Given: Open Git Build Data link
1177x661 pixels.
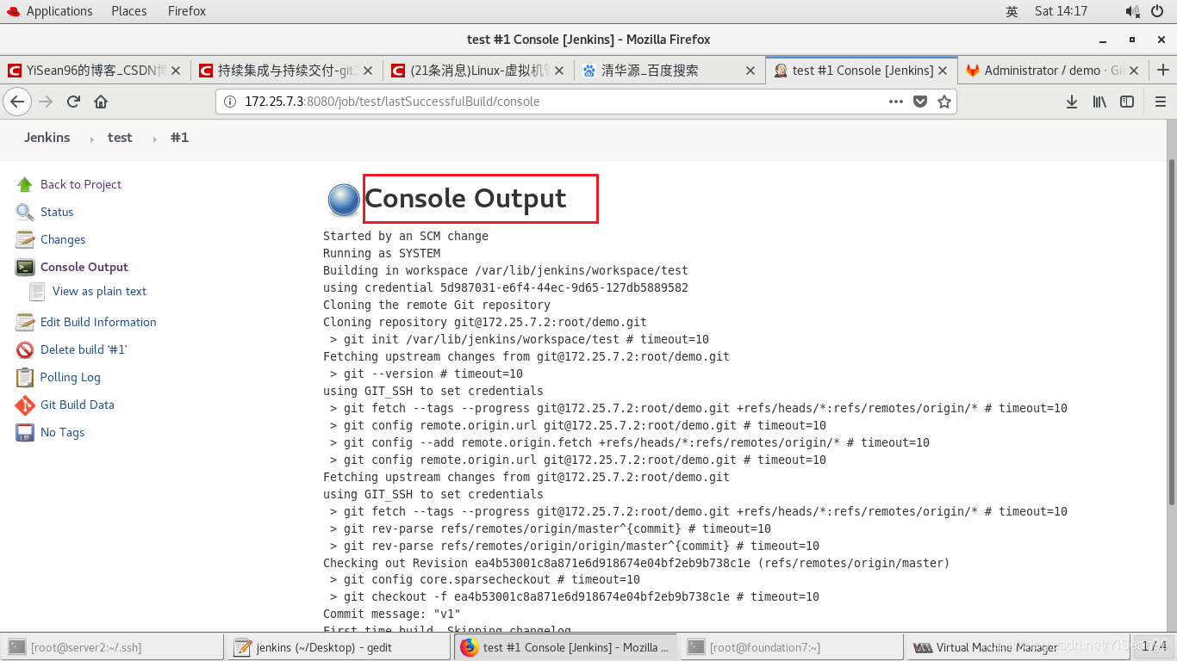Looking at the screenshot, I should click(78, 405).
